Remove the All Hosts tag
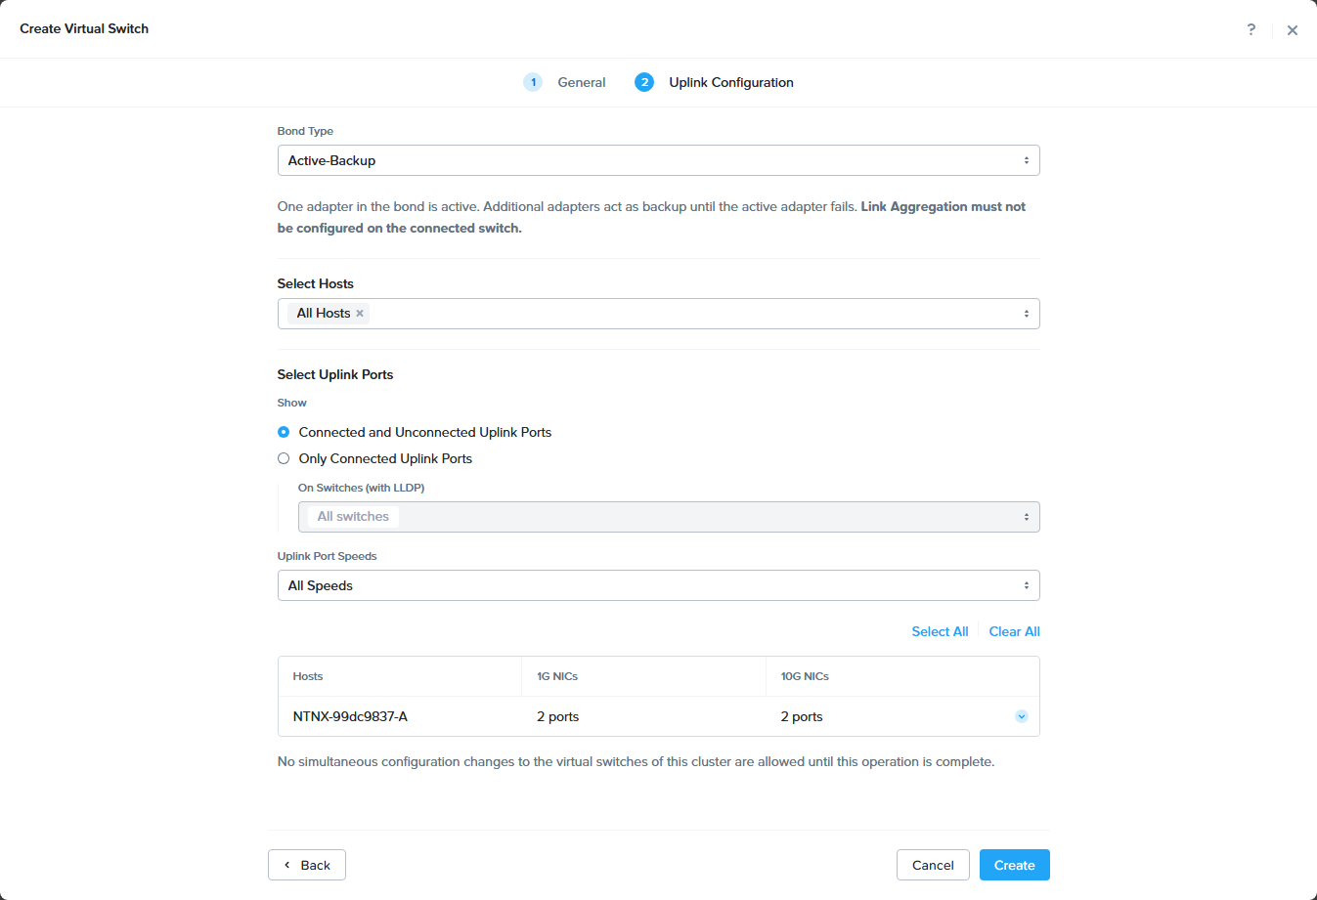Screen dimensions: 1317x900 click(x=360, y=314)
